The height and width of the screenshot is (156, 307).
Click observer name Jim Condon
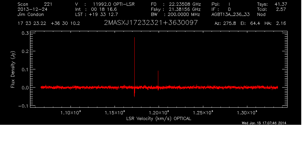(31, 14)
